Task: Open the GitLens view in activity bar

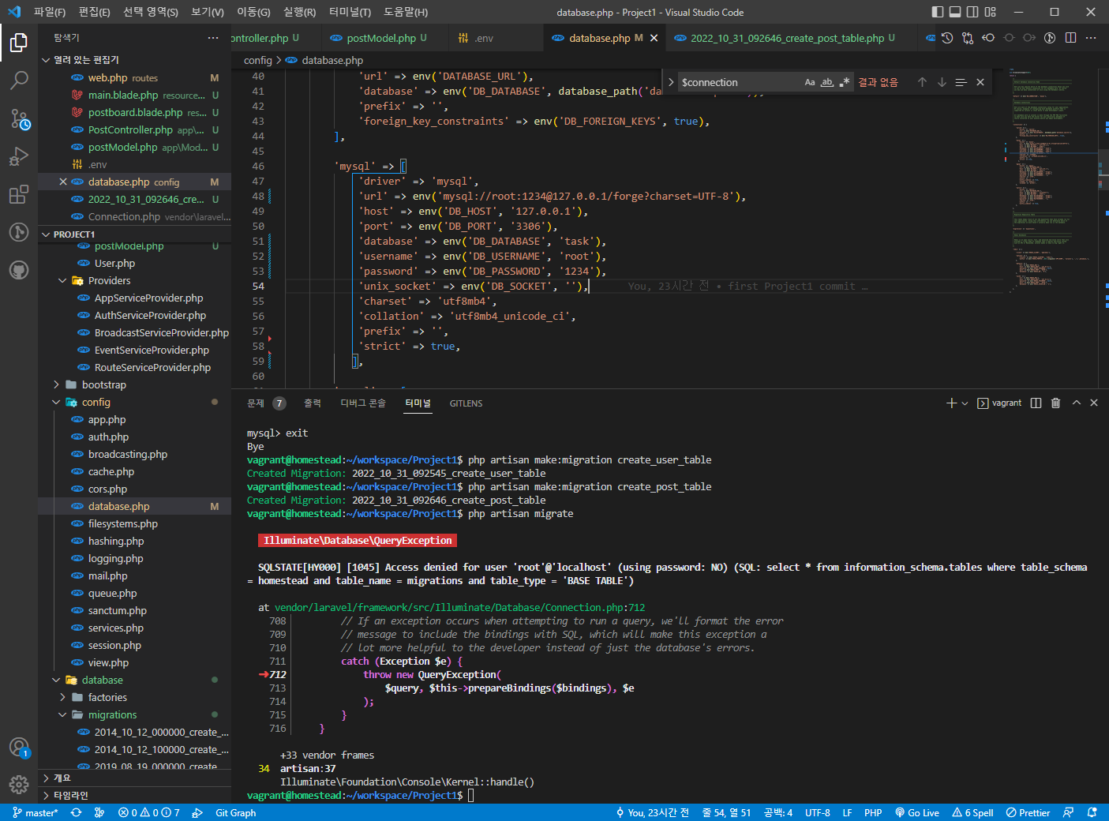Action: coord(19,232)
